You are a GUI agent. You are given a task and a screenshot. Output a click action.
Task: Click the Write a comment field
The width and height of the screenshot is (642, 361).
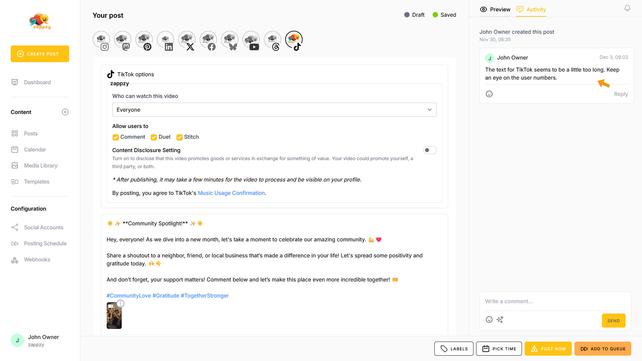[555, 301]
